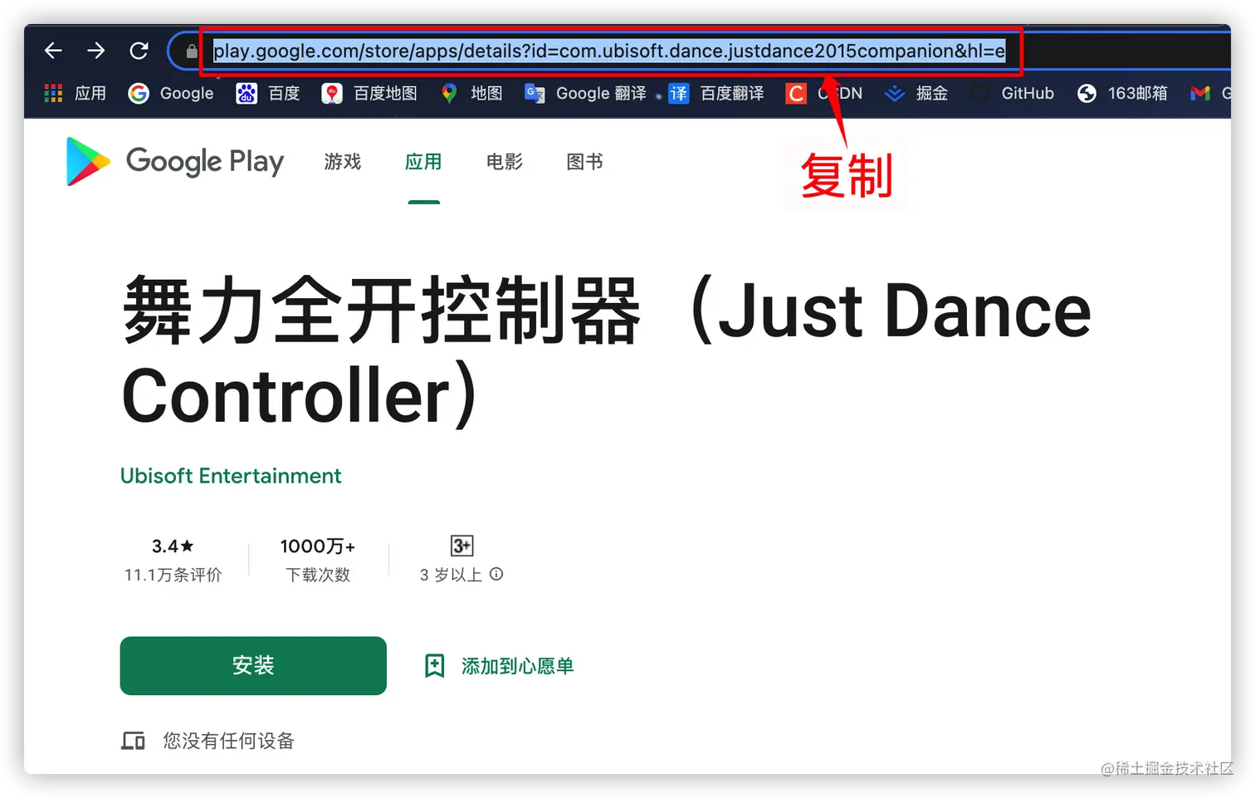Open the 百度 bookmark
This screenshot has width=1255, height=798.
[x=268, y=93]
